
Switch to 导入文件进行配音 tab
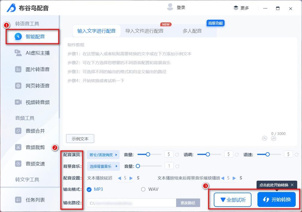coord(144,31)
